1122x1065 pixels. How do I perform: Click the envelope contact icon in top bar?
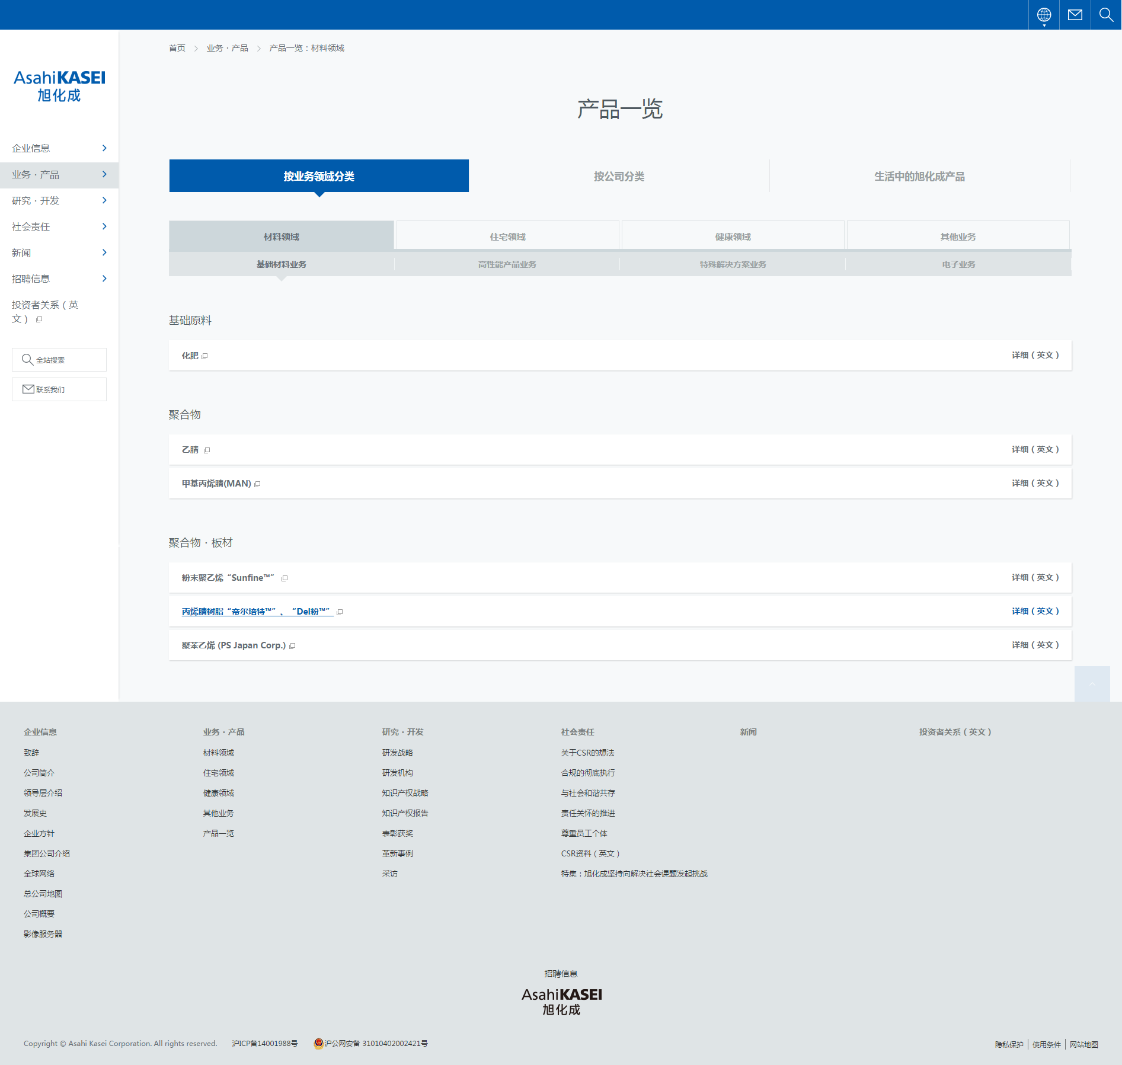[1075, 15]
